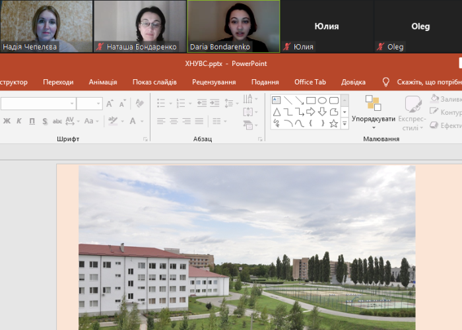
Task: Click the Tell Me lightbulb icon
Action: point(386,82)
